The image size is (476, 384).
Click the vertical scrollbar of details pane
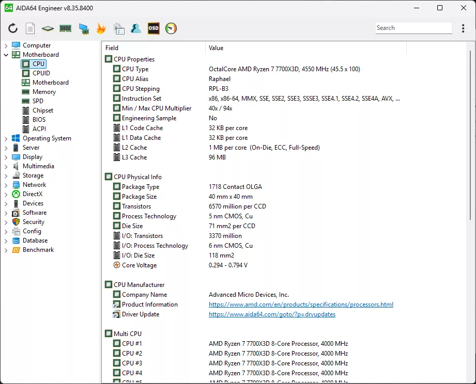tap(470, 135)
